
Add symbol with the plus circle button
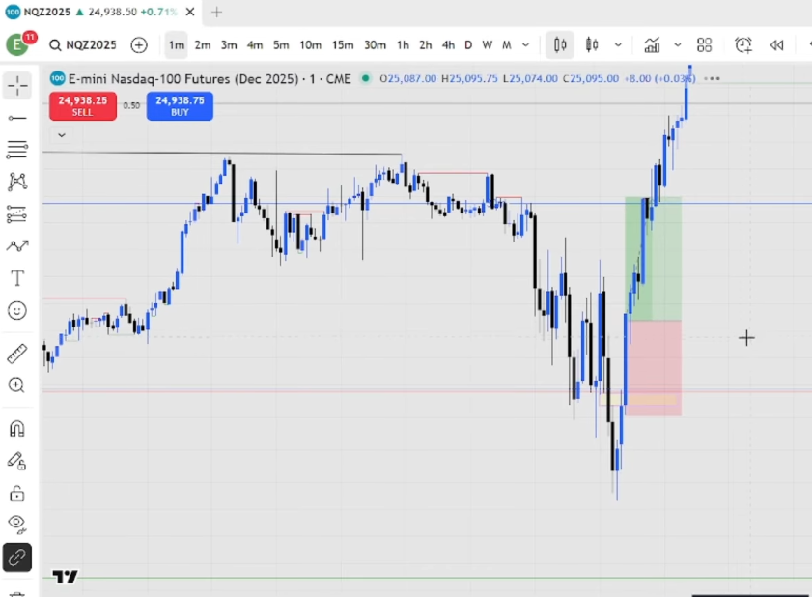pyautogui.click(x=139, y=45)
